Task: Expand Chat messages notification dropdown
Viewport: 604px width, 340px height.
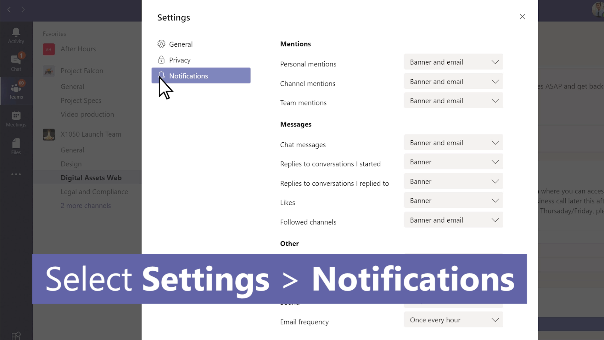Action: tap(453, 143)
